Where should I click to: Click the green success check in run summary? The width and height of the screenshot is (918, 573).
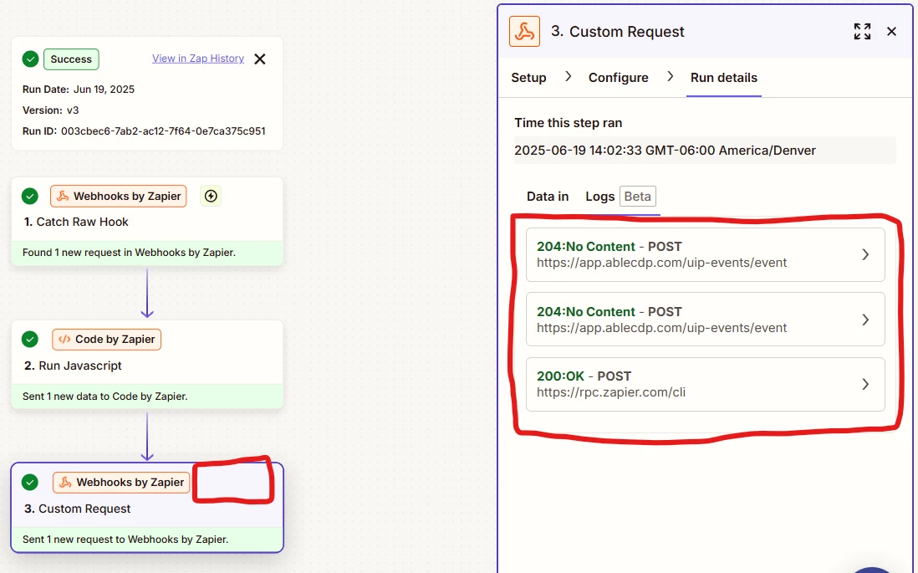30,59
